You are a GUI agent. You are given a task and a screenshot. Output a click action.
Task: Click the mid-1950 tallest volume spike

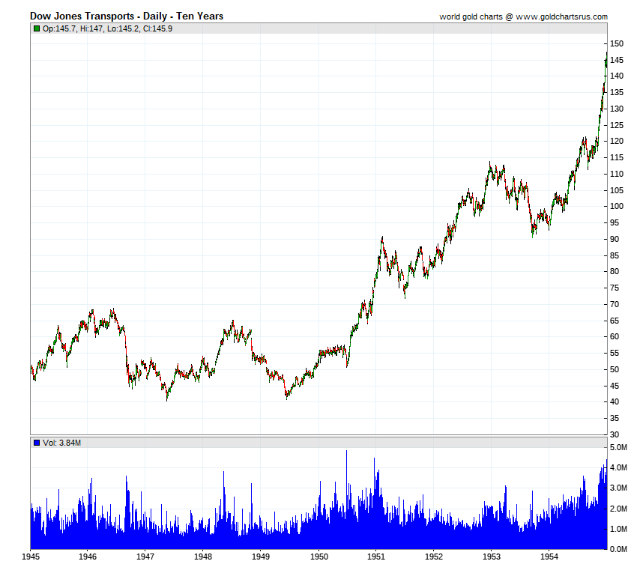(346, 500)
